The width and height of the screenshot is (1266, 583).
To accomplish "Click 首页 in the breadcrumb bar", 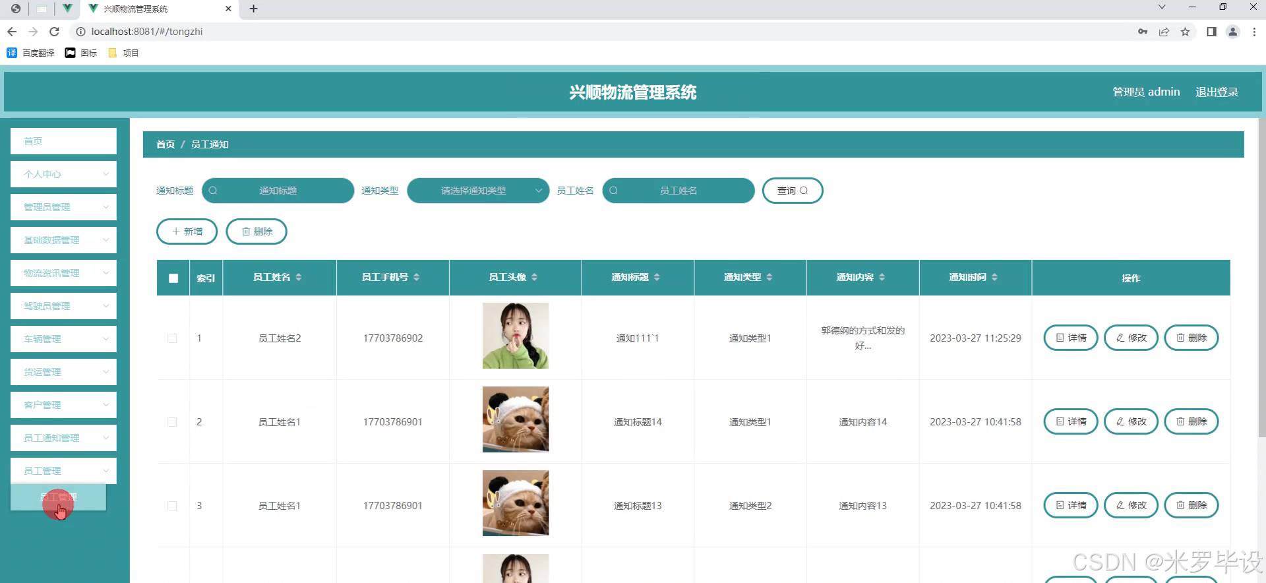I will (x=166, y=144).
